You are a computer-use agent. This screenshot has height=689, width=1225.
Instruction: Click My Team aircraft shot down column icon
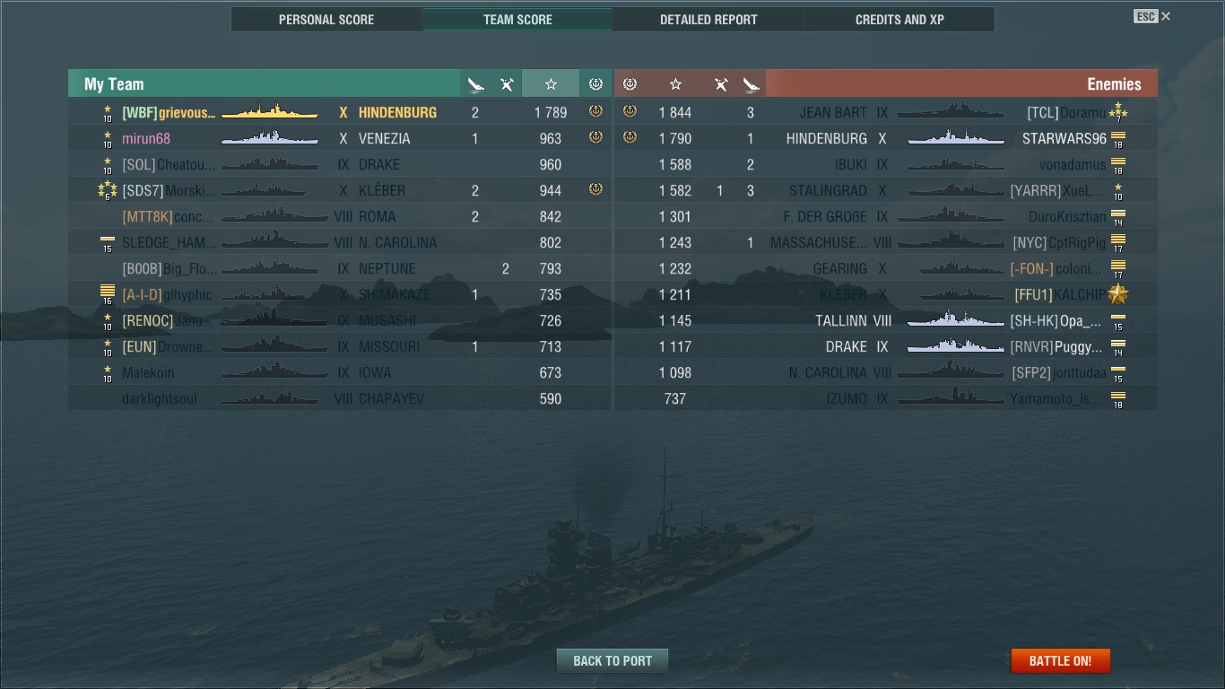click(x=507, y=84)
